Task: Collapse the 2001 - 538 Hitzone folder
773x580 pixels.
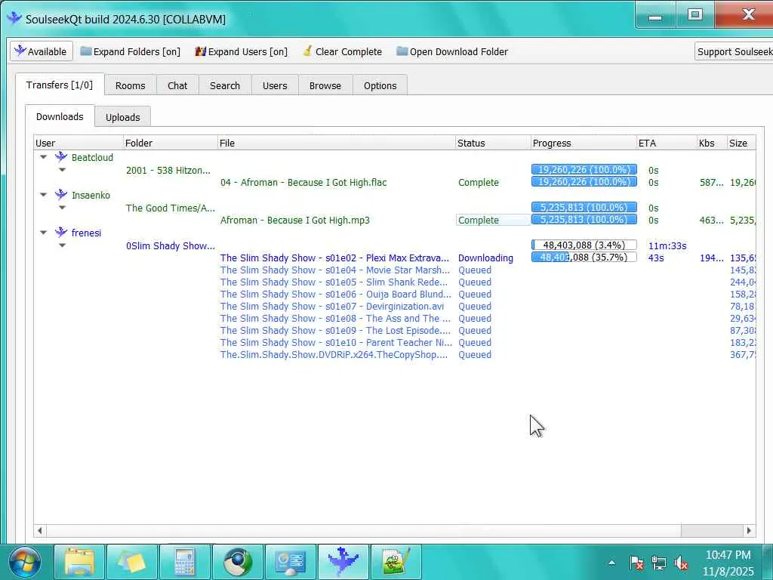Action: [x=62, y=170]
